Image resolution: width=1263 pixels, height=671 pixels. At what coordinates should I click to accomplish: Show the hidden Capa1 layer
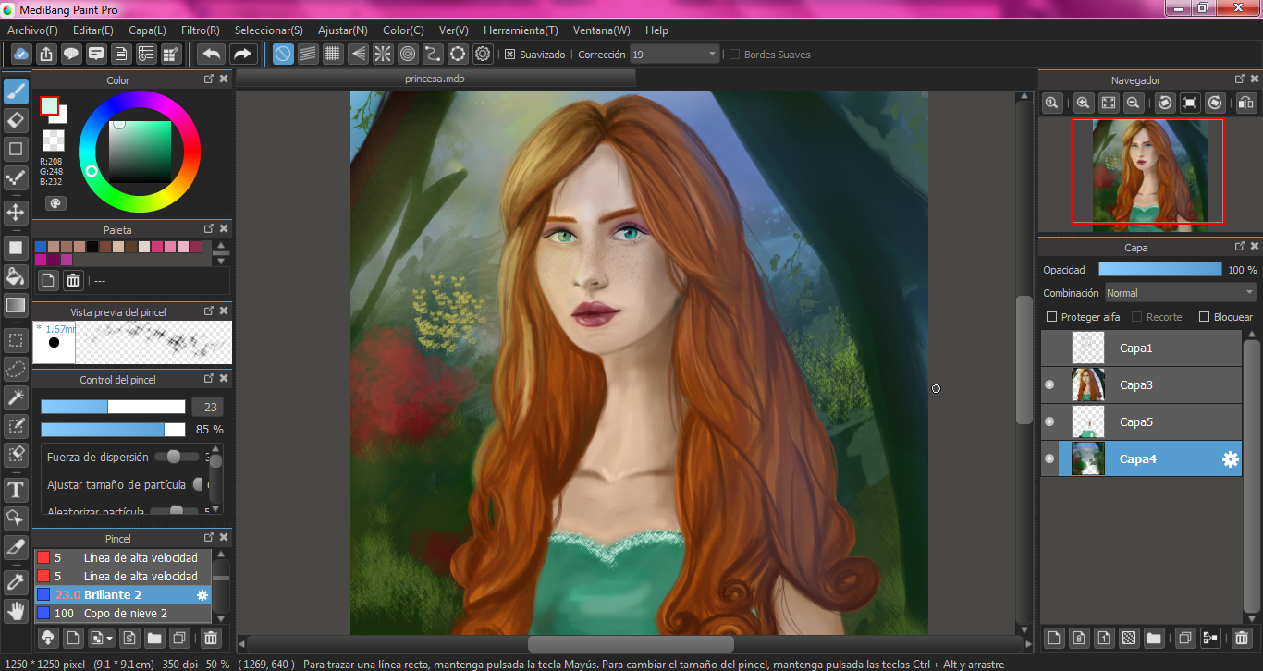[x=1049, y=348]
